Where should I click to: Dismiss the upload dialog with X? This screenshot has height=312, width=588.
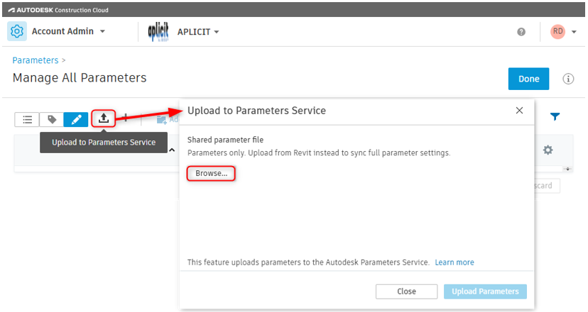[x=519, y=111]
